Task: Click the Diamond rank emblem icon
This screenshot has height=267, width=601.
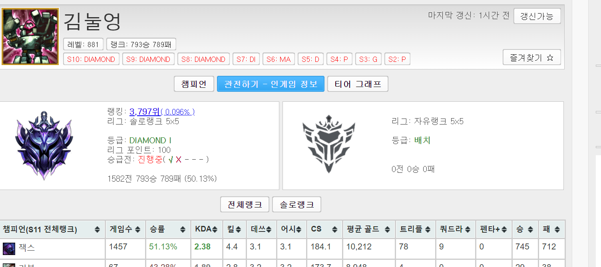Action: pos(44,145)
